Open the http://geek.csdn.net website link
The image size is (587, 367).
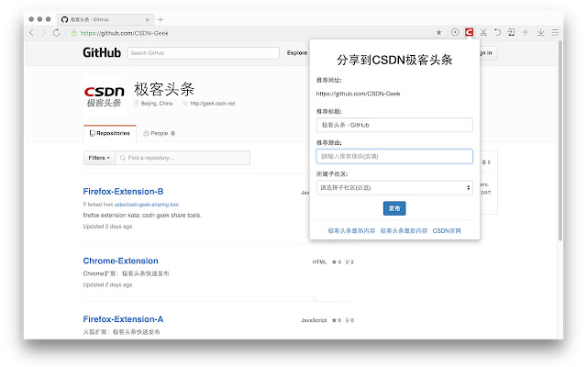(213, 104)
